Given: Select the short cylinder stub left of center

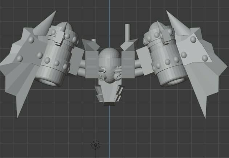Looking at the screenshot, I should (94, 41).
